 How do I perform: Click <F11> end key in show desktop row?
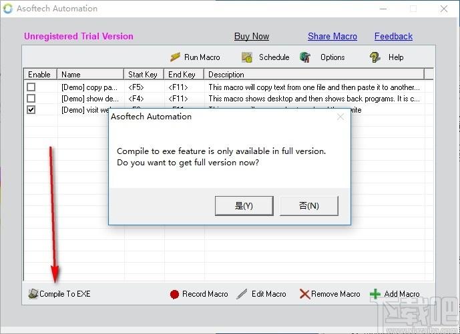[178, 99]
